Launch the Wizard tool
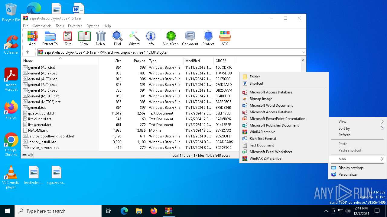This screenshot has height=217, width=387. click(x=134, y=38)
